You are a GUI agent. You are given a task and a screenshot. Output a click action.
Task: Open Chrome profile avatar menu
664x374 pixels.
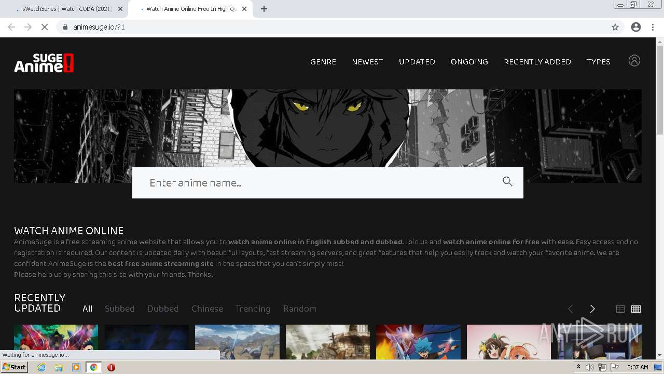[636, 27]
